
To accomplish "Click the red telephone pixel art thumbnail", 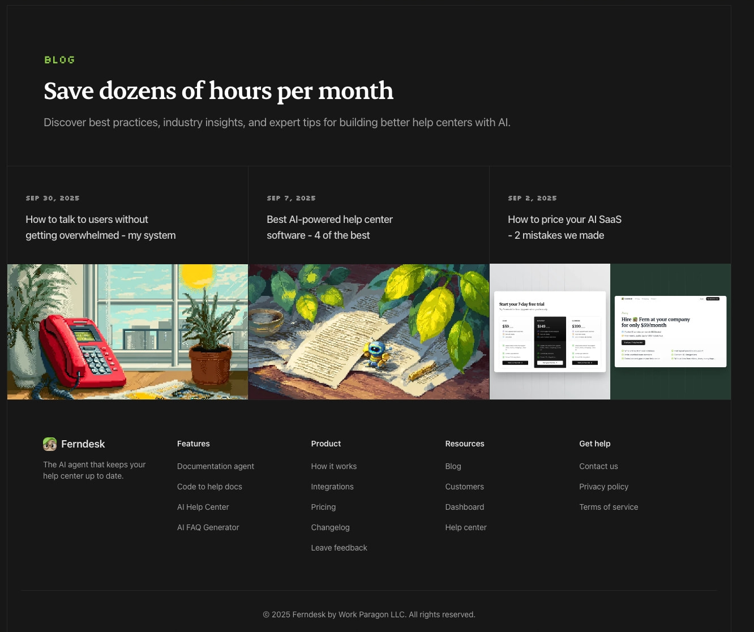I will (x=127, y=332).
